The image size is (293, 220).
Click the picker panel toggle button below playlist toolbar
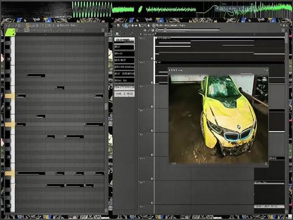coord(117,34)
